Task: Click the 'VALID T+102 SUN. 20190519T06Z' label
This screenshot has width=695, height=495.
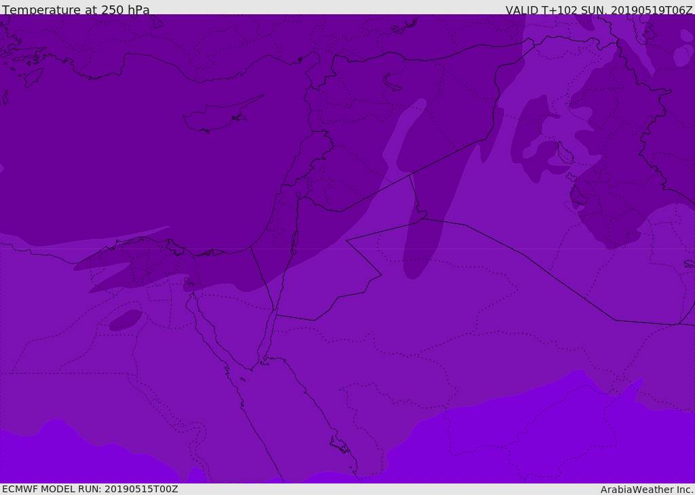Action: click(599, 10)
